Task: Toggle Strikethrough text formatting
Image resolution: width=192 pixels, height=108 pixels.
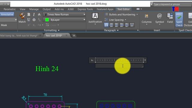Action: [39, 14]
